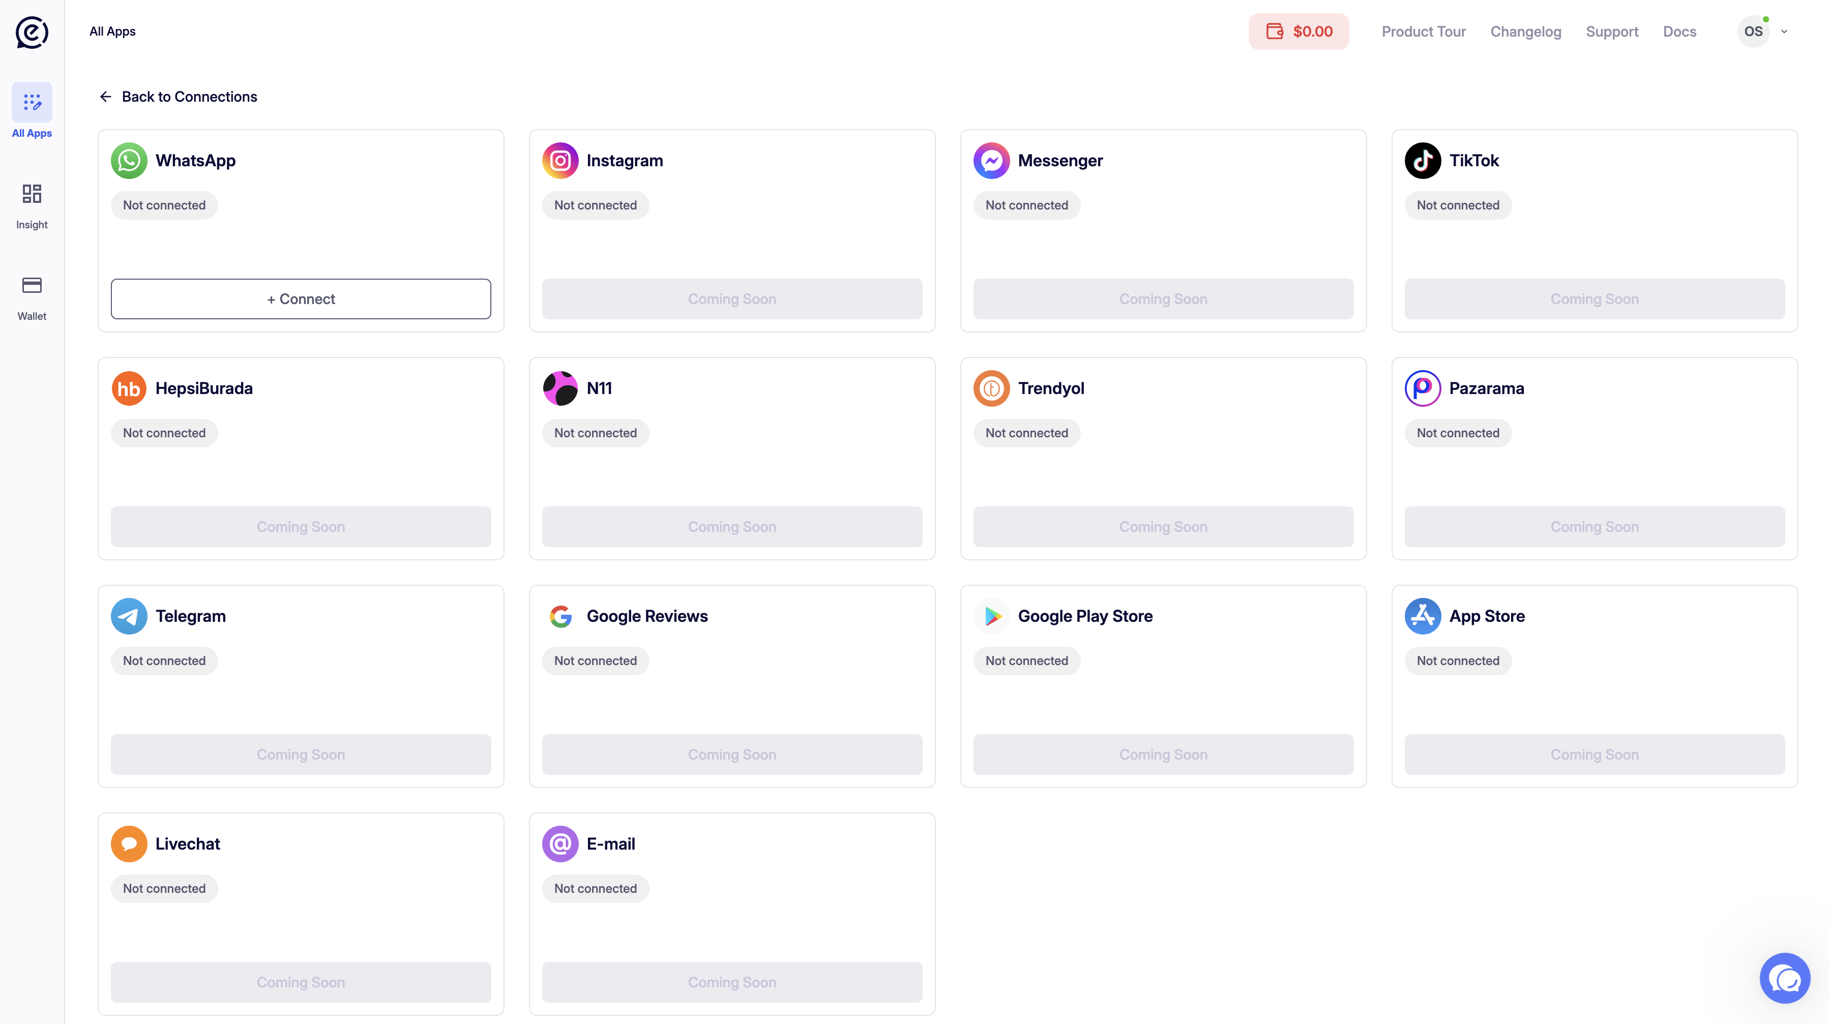Click the Instagram logo icon
Screen dimensions: 1829x1024
(x=560, y=160)
